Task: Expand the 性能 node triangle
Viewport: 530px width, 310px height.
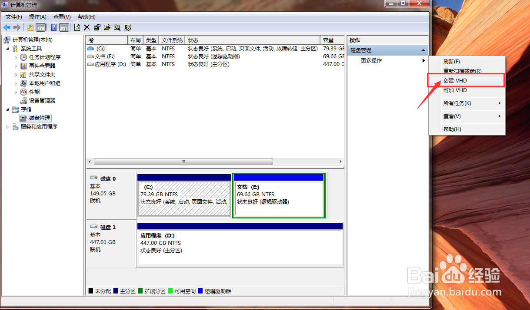Action: click(x=16, y=92)
